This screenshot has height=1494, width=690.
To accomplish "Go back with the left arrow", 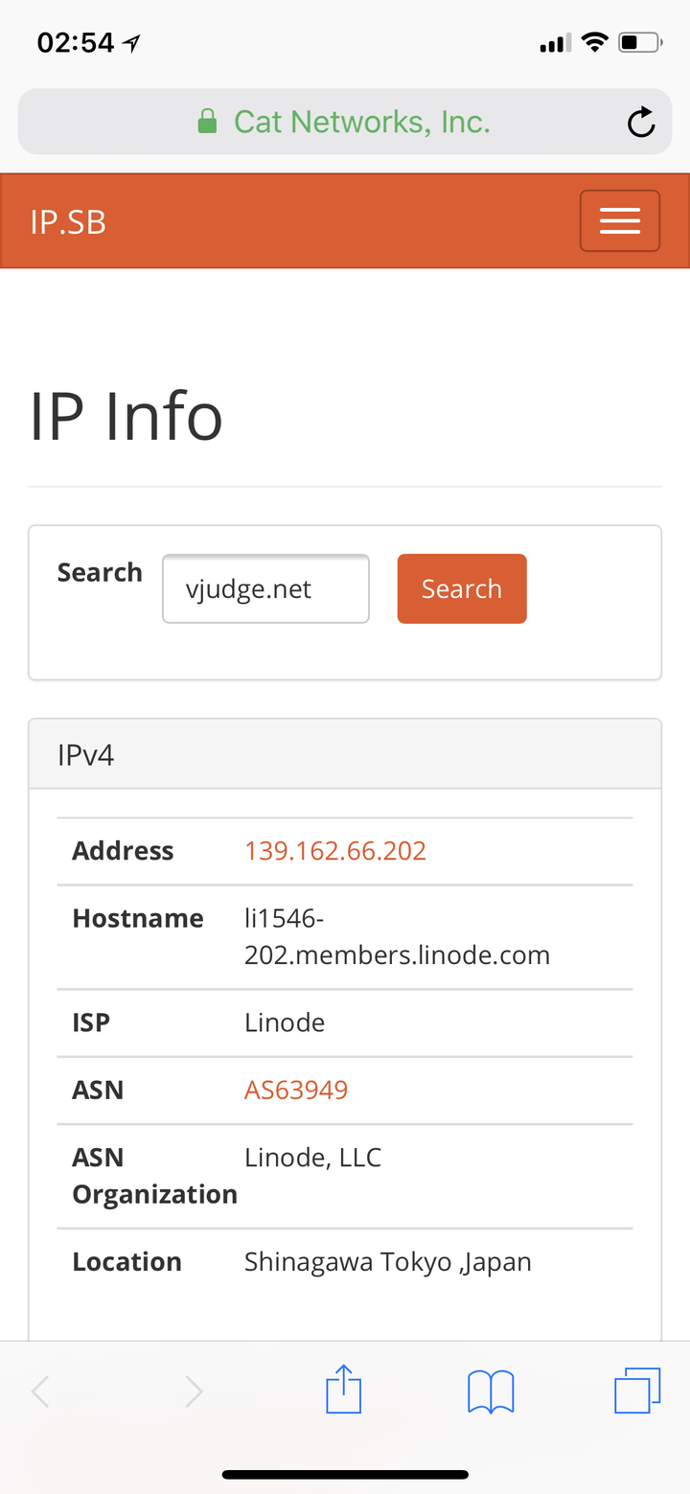I will pyautogui.click(x=40, y=1391).
